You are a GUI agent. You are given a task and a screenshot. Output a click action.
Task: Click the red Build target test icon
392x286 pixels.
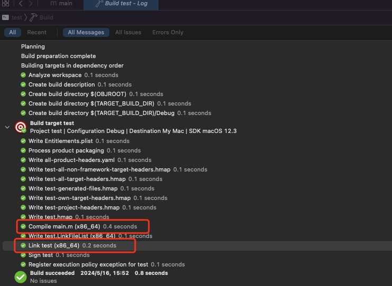(x=21, y=127)
